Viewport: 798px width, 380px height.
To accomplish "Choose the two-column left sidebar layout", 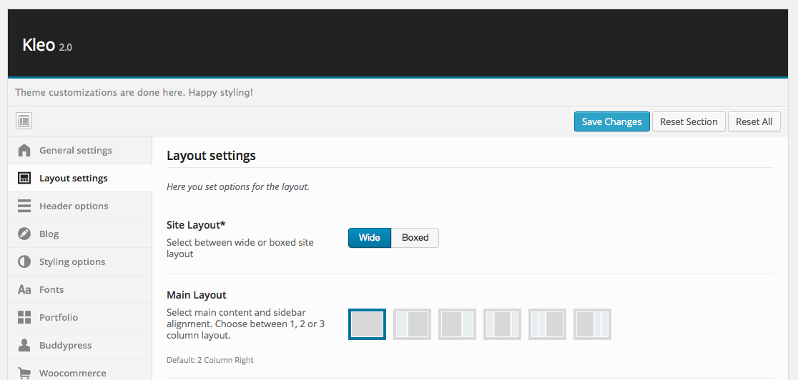I will click(412, 324).
